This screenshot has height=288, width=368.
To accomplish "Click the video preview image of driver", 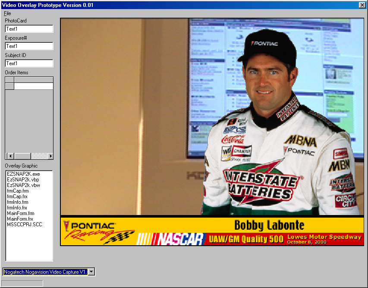I will [x=212, y=117].
